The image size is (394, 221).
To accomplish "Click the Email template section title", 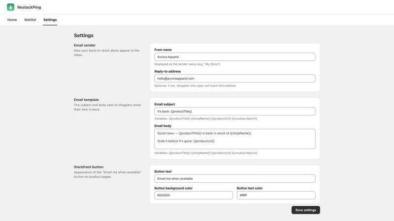I will coord(86,100).
